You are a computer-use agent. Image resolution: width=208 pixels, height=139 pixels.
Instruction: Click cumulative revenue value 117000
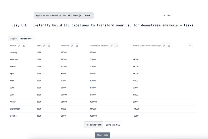(93, 109)
